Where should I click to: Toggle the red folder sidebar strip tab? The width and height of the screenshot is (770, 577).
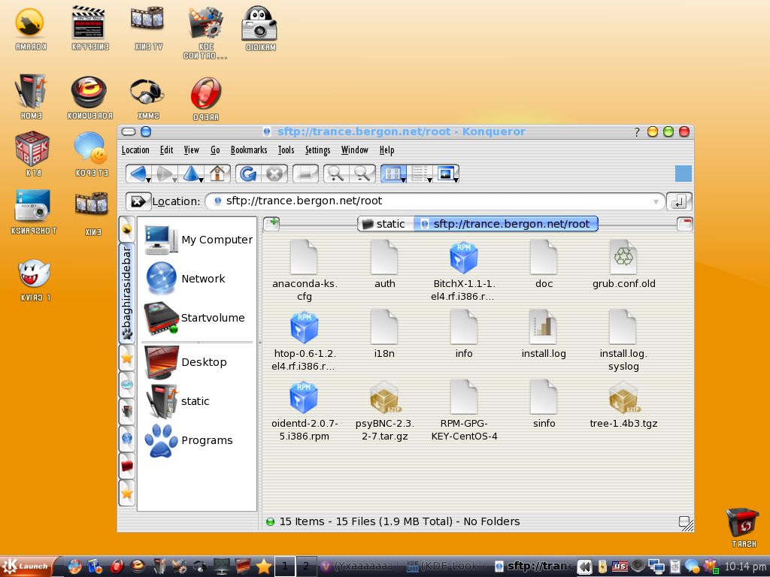(126, 466)
